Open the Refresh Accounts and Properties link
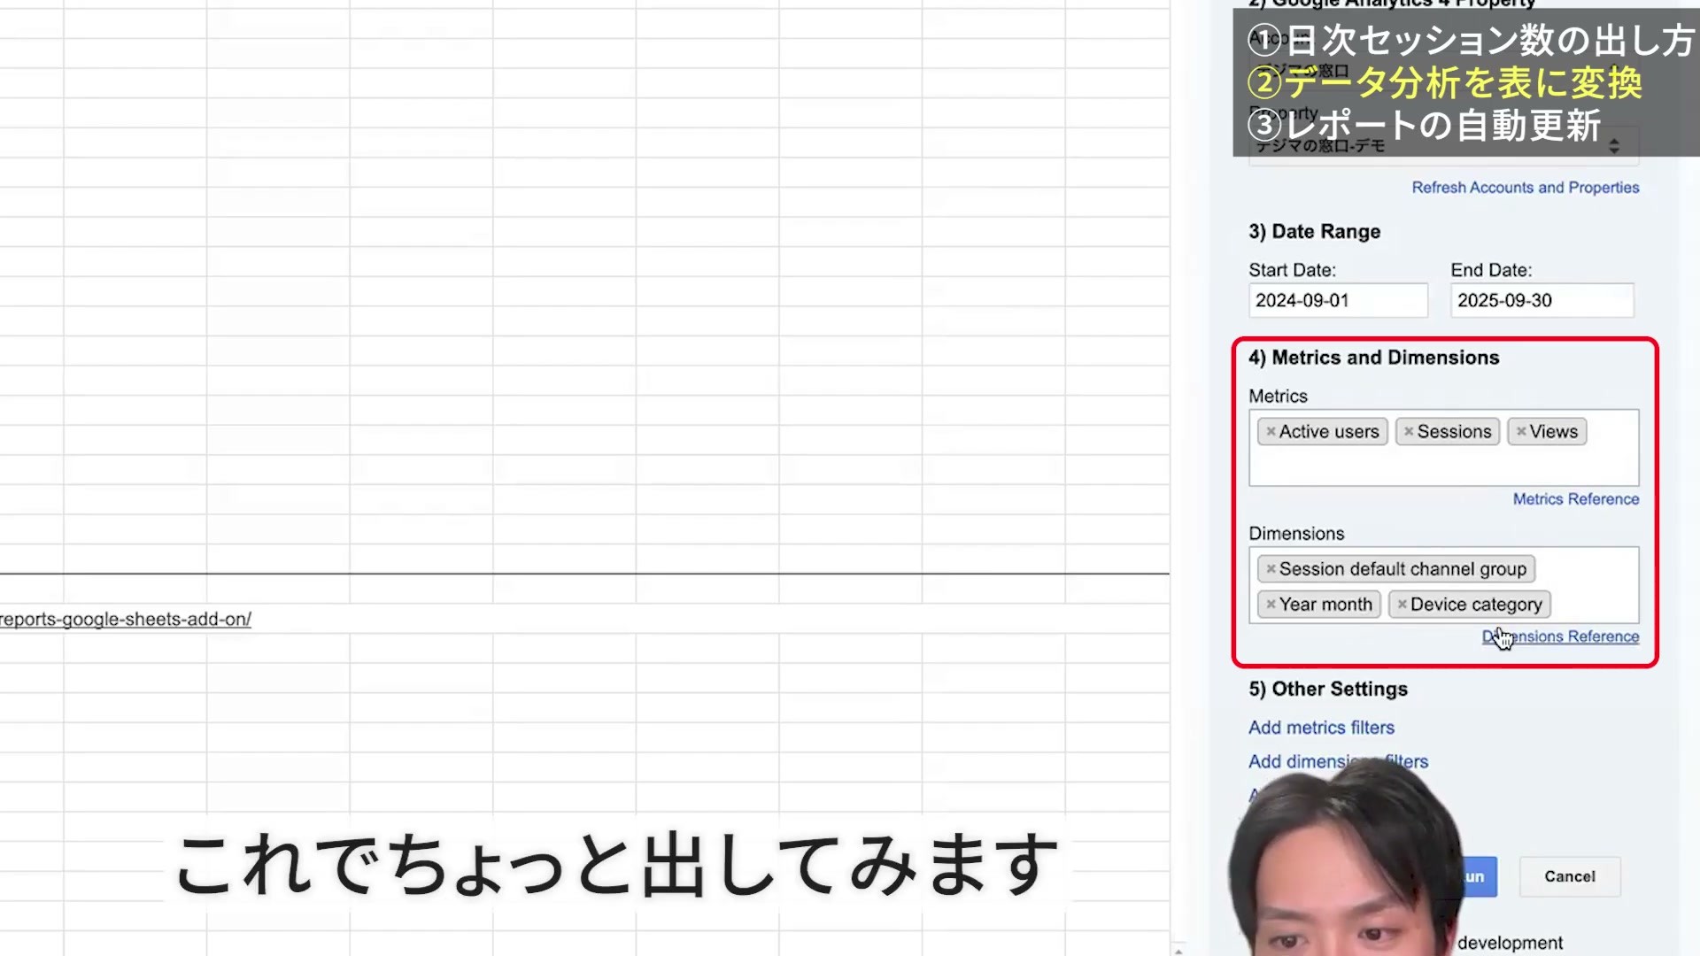 1525,188
